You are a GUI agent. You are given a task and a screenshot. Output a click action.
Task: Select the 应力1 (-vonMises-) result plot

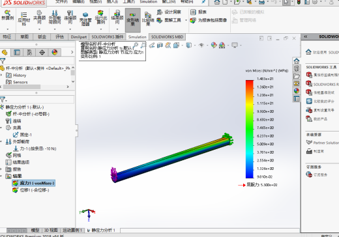(x=33, y=183)
